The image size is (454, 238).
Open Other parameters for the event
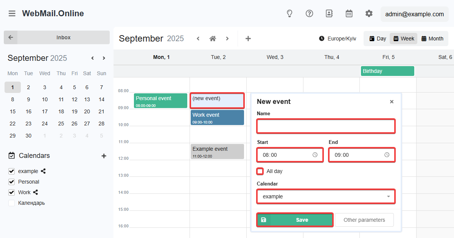364,220
